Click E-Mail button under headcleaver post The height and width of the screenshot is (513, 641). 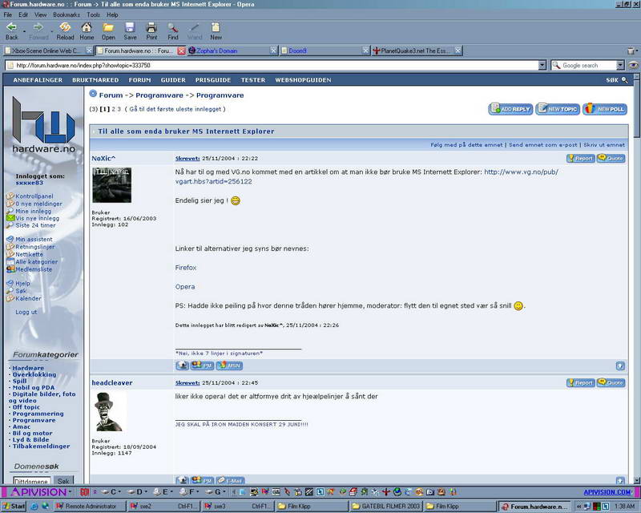[230, 480]
